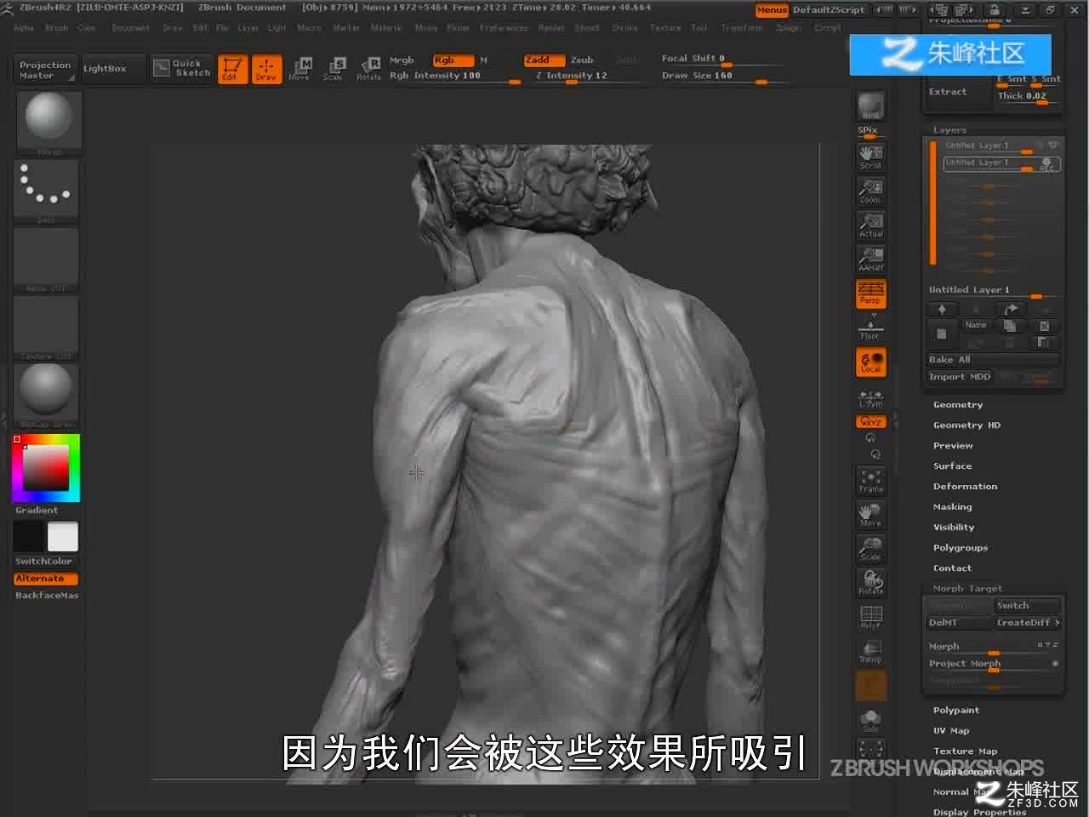Select the Zoom canvas icon
Viewport: 1089px width, 817px height.
(x=870, y=191)
